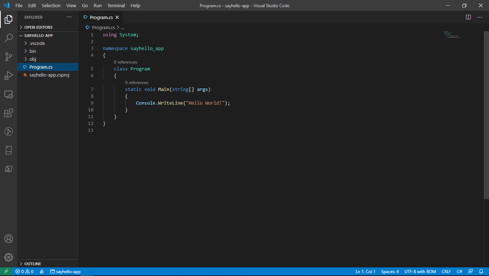
Task: Click the split editor right icon
Action: pos(468,17)
